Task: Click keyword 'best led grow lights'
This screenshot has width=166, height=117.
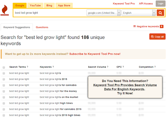Action: pos(50,73)
